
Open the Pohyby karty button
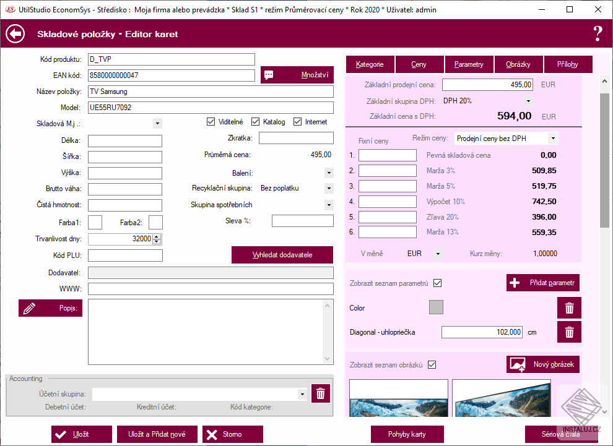pos(407,434)
